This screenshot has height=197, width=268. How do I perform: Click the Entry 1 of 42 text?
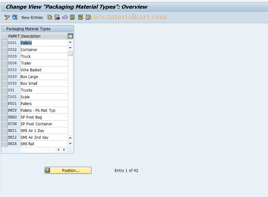click(x=126, y=171)
